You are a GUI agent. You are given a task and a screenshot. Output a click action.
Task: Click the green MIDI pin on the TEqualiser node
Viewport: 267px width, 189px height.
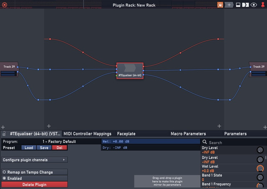(116, 76)
